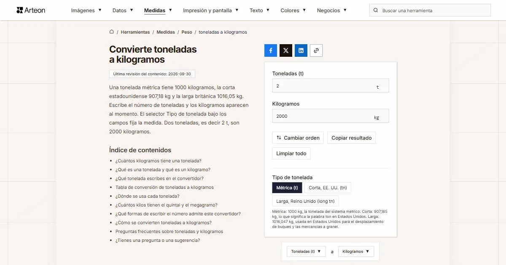Open "¿Qué es una tonelada y qué es un kilogramo?"
This screenshot has width=506, height=265.
pos(163,170)
